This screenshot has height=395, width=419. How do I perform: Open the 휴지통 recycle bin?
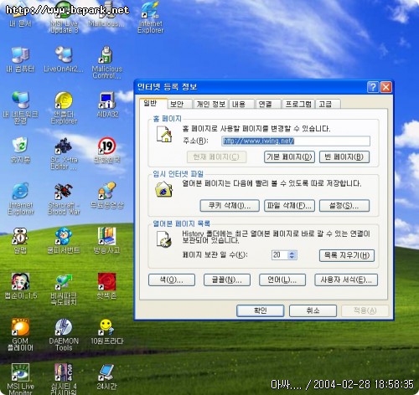click(20, 150)
